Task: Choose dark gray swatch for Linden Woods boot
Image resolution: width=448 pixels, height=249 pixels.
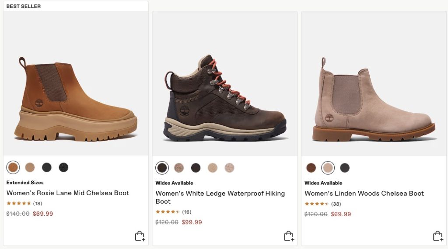Action: coord(345,168)
